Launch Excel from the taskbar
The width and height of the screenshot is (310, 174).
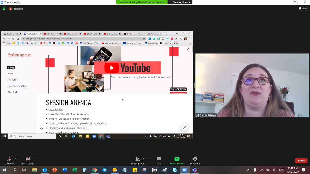(74, 170)
